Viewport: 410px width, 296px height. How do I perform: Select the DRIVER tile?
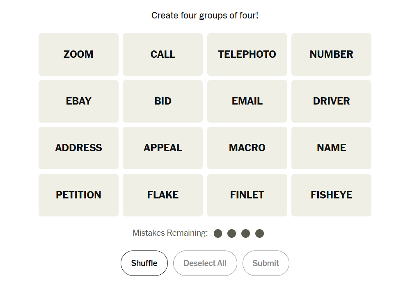pyautogui.click(x=331, y=101)
